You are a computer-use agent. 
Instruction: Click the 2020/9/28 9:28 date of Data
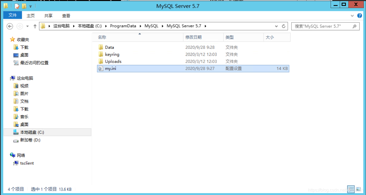point(200,47)
